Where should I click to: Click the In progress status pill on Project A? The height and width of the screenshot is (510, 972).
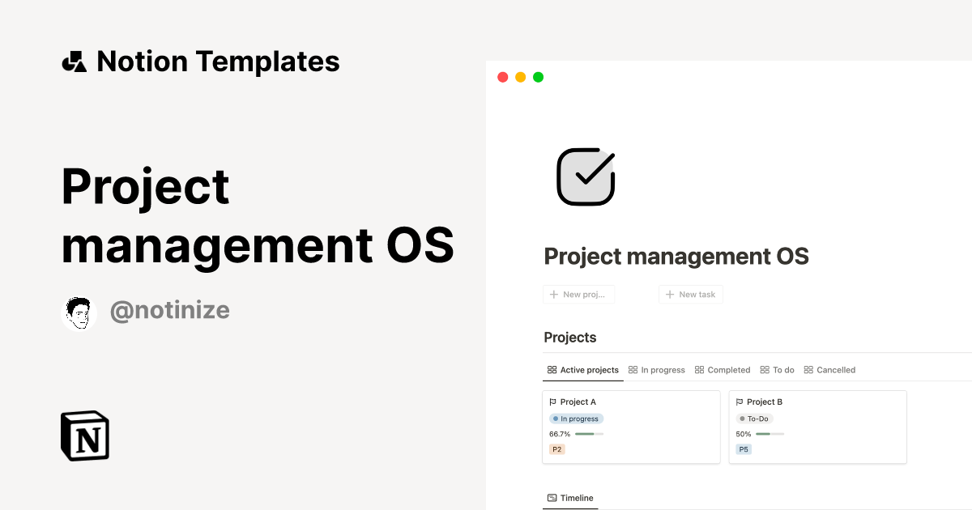coord(576,419)
